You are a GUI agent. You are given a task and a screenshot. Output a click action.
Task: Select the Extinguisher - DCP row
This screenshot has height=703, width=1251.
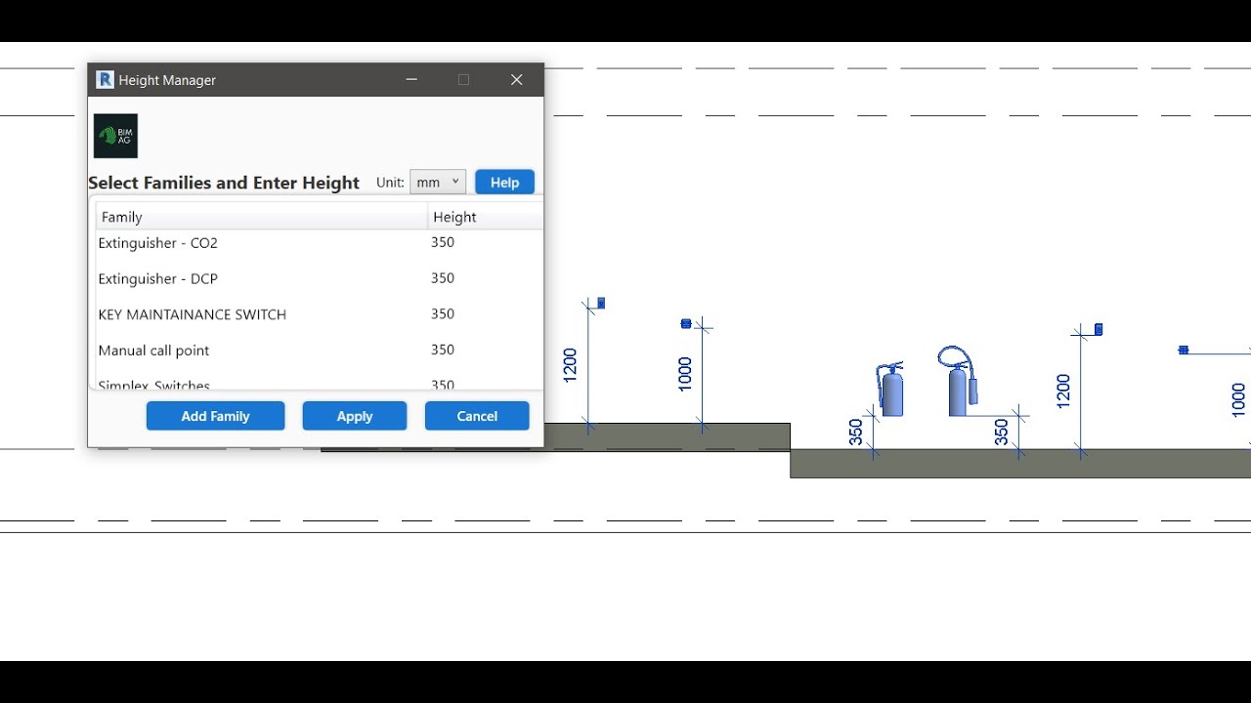[319, 279]
